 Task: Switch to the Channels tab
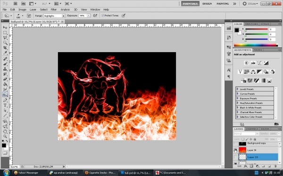tap(252, 129)
